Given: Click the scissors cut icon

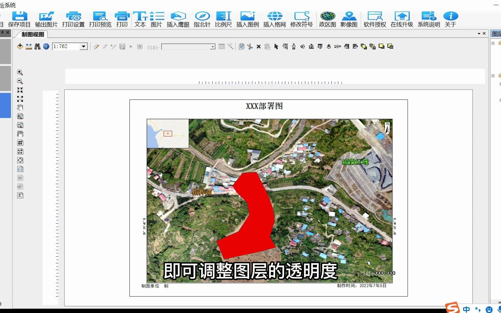Looking at the screenshot, I should click(x=250, y=46).
